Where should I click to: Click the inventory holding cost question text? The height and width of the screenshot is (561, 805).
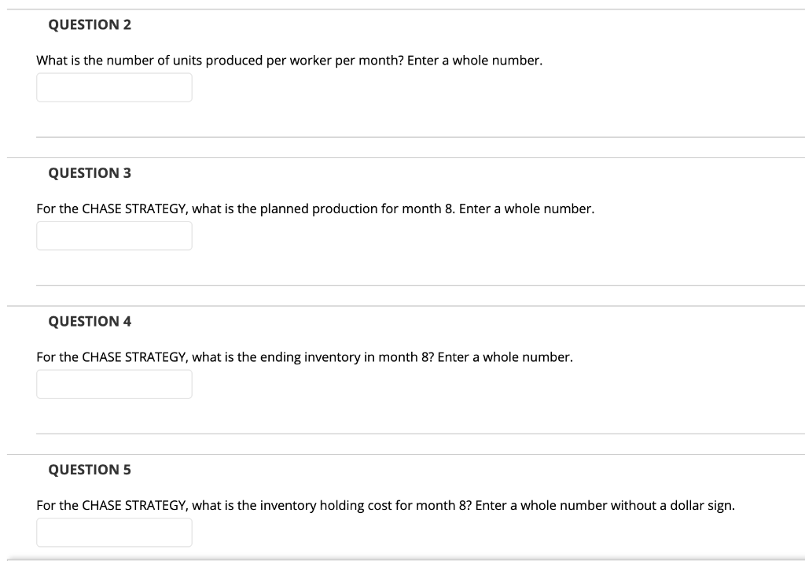click(x=385, y=504)
